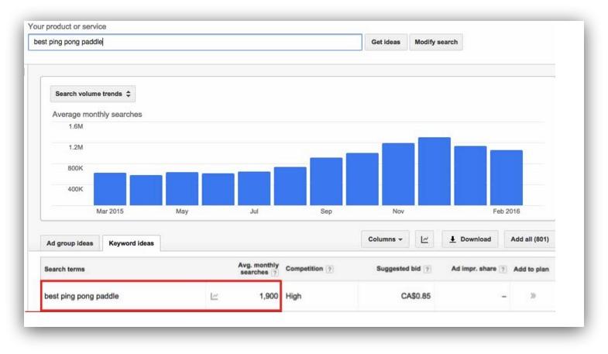
Task: Click the Get ideas button
Action: click(x=386, y=42)
